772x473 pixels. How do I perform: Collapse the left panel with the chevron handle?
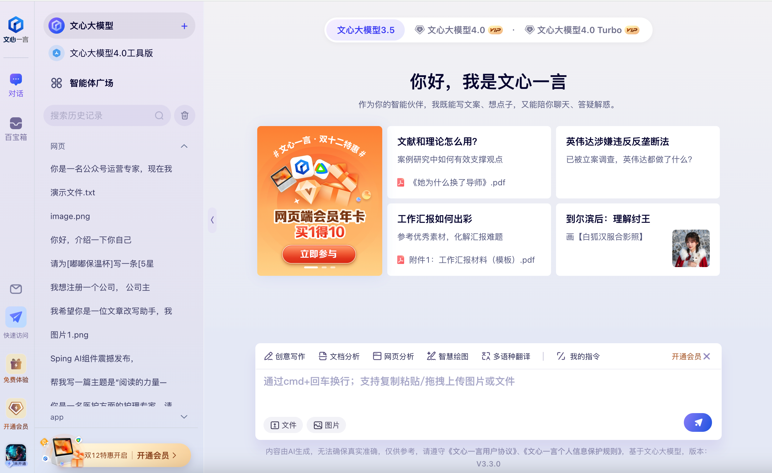coord(212,220)
